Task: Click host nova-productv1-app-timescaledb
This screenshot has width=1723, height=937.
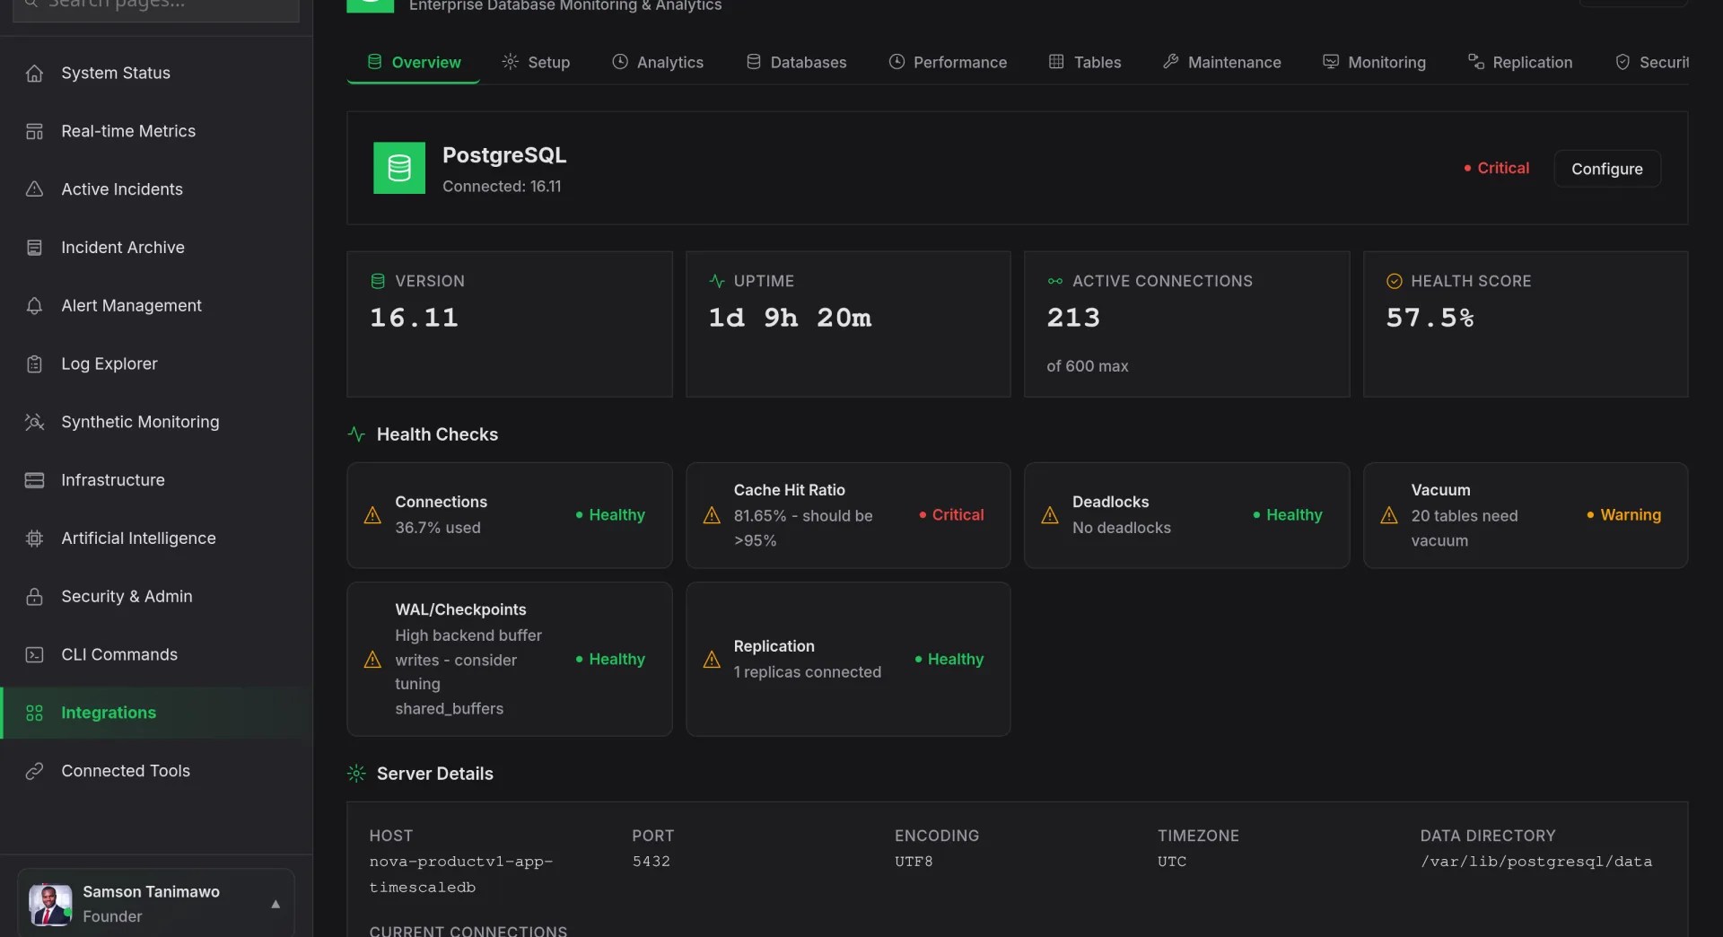Action: pos(461,874)
